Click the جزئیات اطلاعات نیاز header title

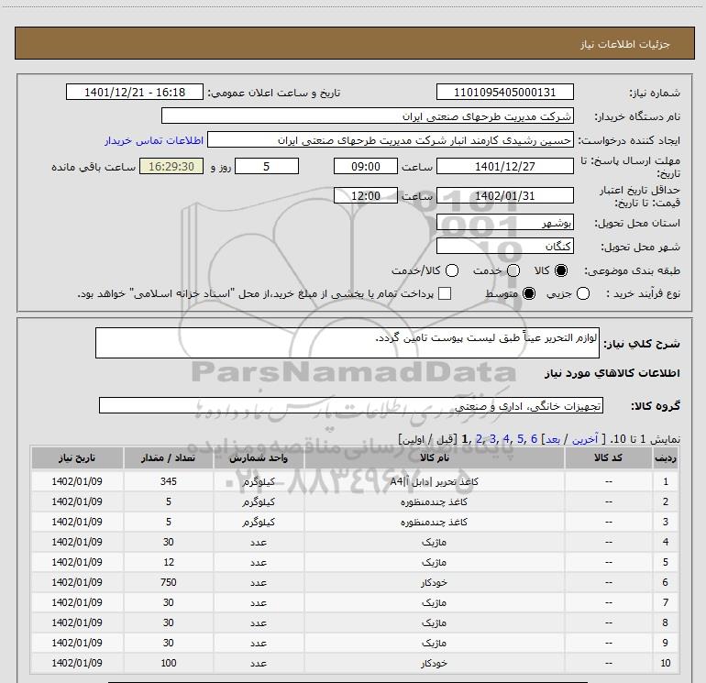625,44
